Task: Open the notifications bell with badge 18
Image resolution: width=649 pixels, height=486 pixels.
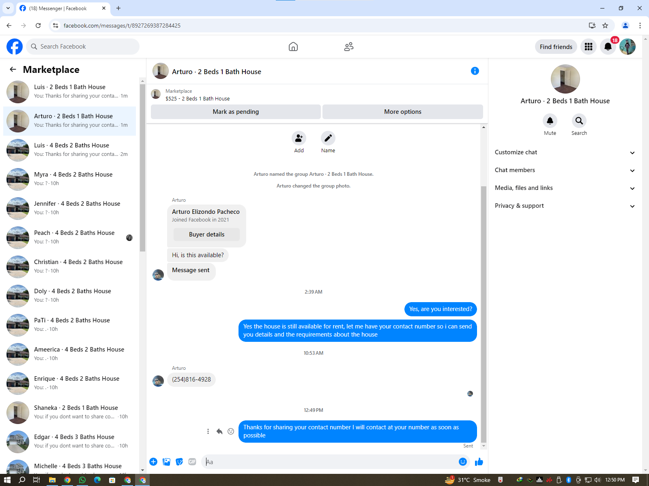Action: [x=608, y=47]
